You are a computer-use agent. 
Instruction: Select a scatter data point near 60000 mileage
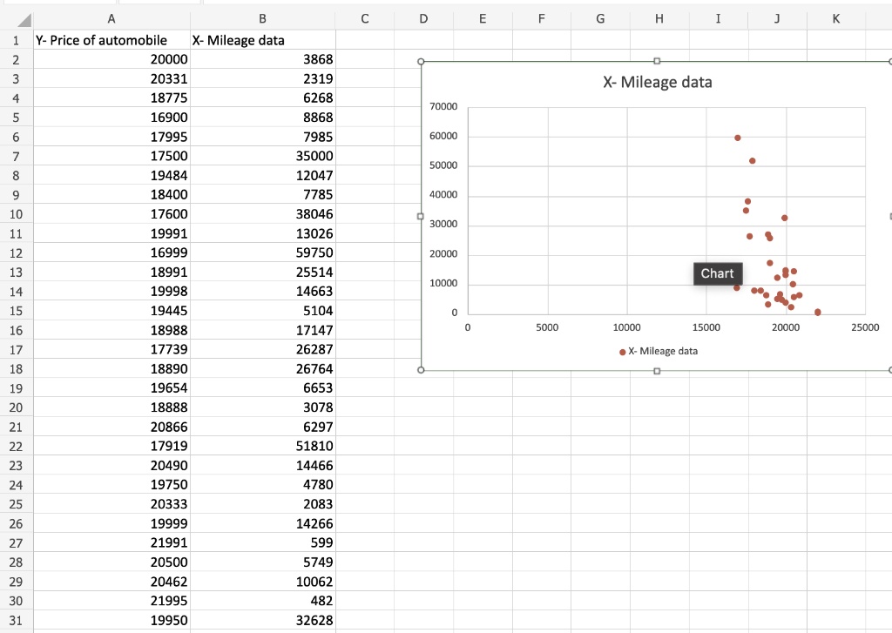click(736, 137)
